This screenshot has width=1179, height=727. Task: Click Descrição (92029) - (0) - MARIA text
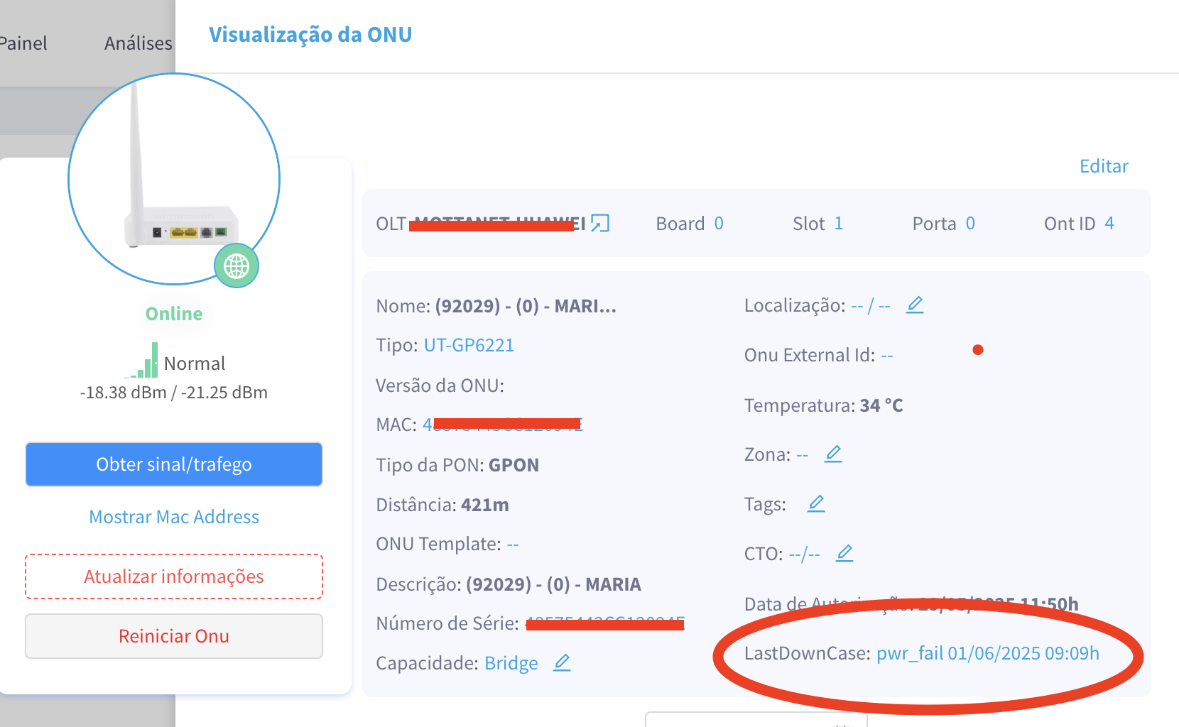tap(553, 584)
